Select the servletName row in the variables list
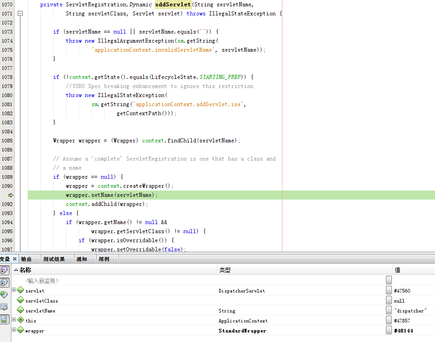 coord(223,310)
